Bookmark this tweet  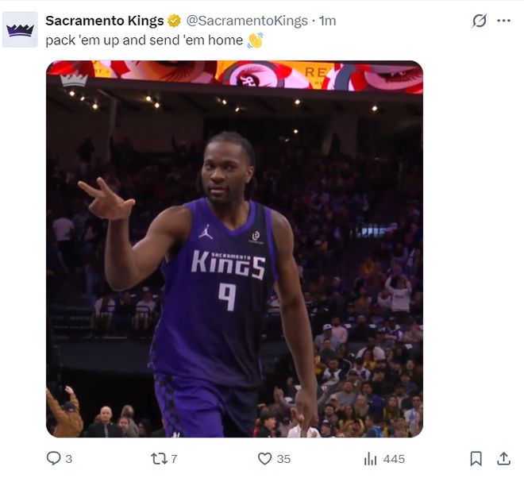click(x=476, y=458)
